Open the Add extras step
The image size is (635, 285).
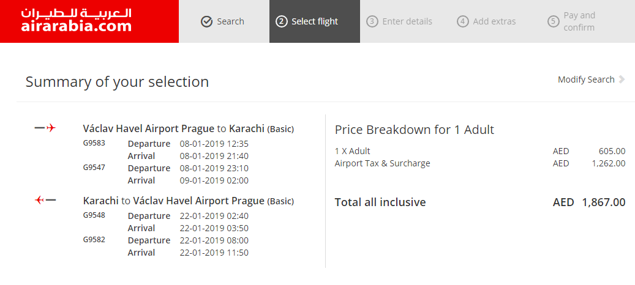click(x=496, y=21)
